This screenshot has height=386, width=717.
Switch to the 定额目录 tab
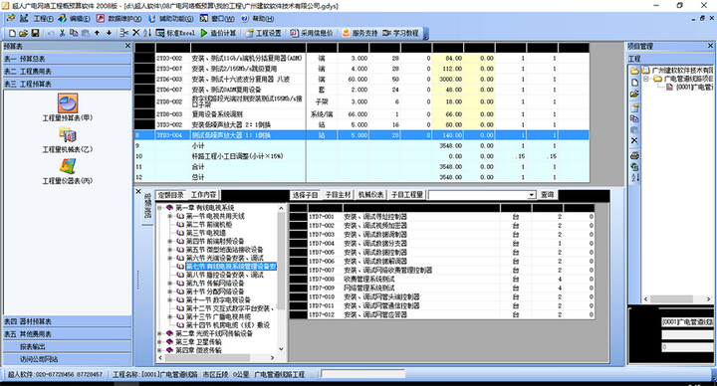pos(171,195)
